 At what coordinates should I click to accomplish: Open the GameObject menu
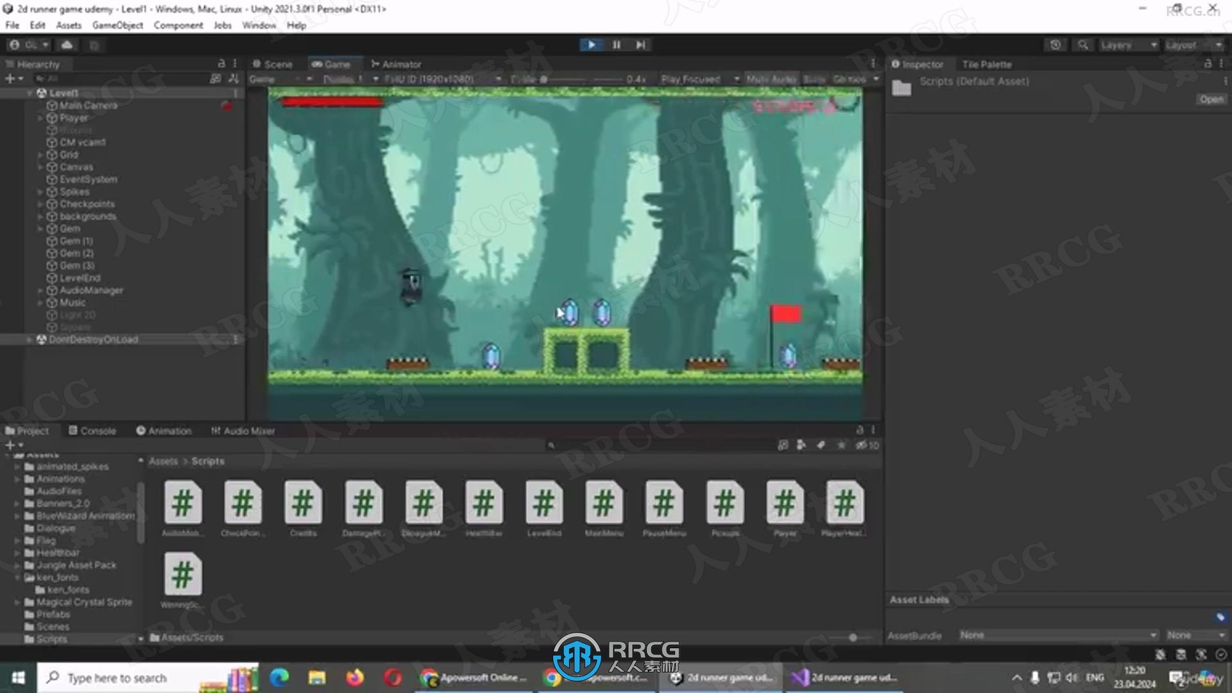click(117, 25)
